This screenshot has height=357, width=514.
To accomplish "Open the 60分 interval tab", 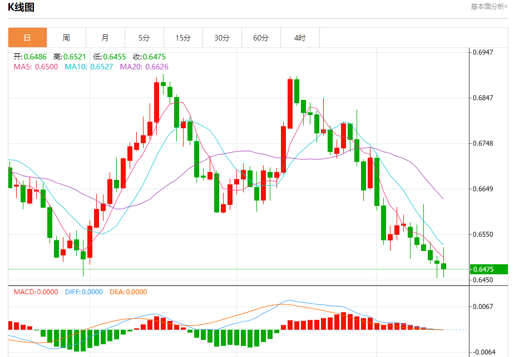I will point(261,38).
